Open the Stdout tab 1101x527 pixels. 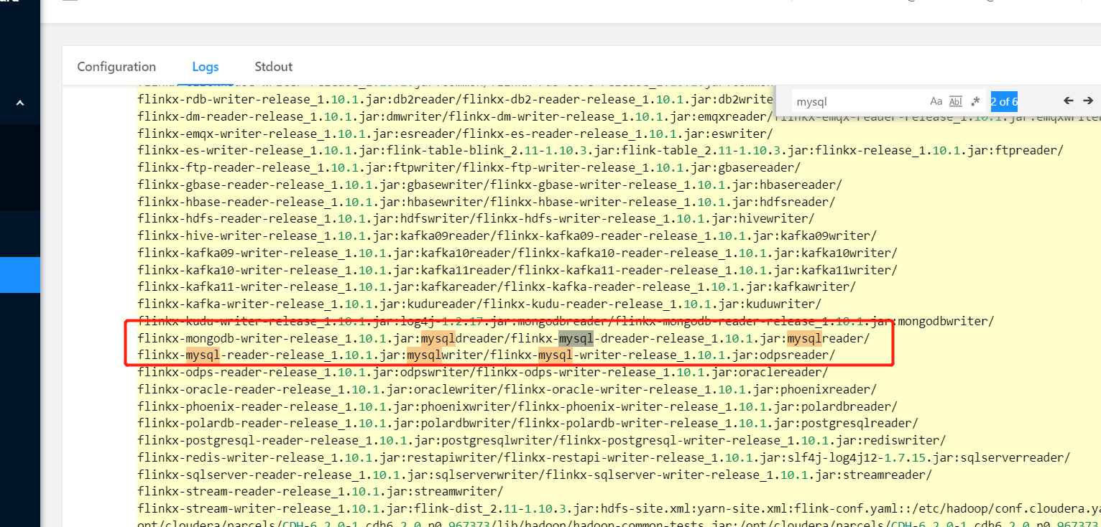point(273,66)
